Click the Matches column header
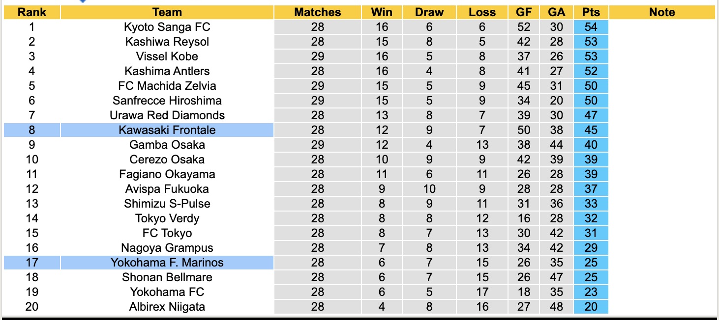The height and width of the screenshot is (320, 719). 317,12
